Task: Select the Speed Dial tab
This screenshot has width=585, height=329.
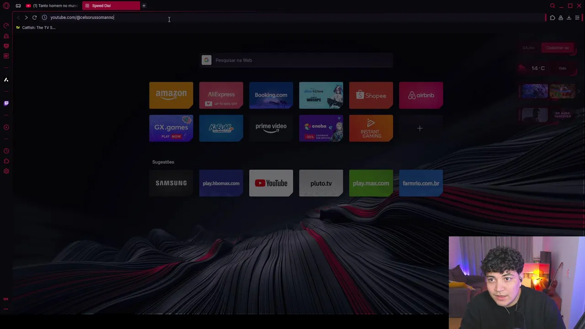Action: point(111,5)
